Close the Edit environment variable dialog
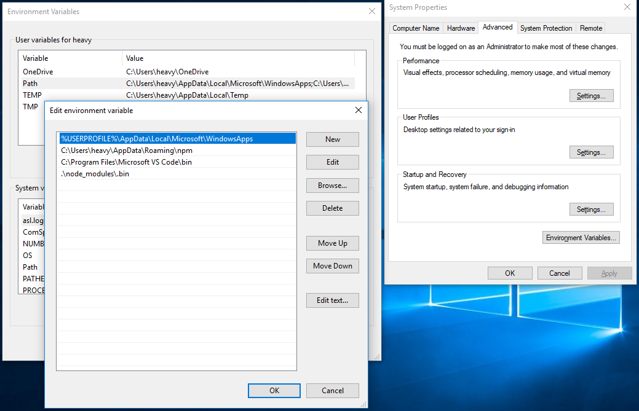 (358, 111)
